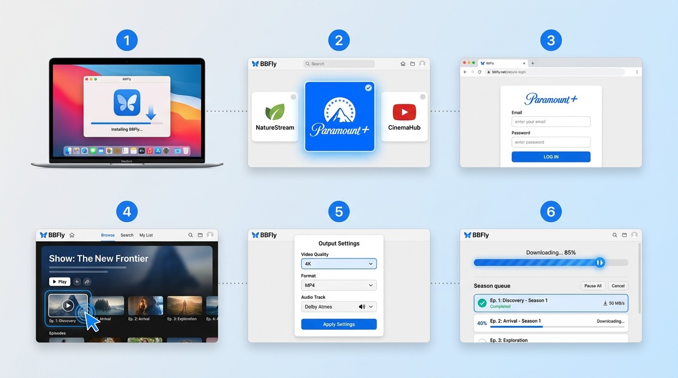Click green checkmark on Ep. 1: Discovery row

482,303
